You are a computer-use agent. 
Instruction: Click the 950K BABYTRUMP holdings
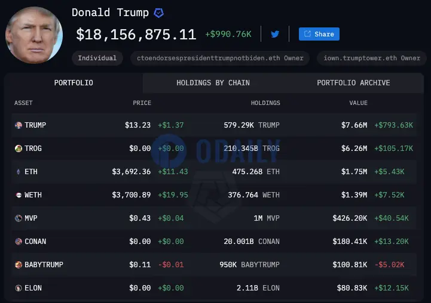tap(249, 265)
